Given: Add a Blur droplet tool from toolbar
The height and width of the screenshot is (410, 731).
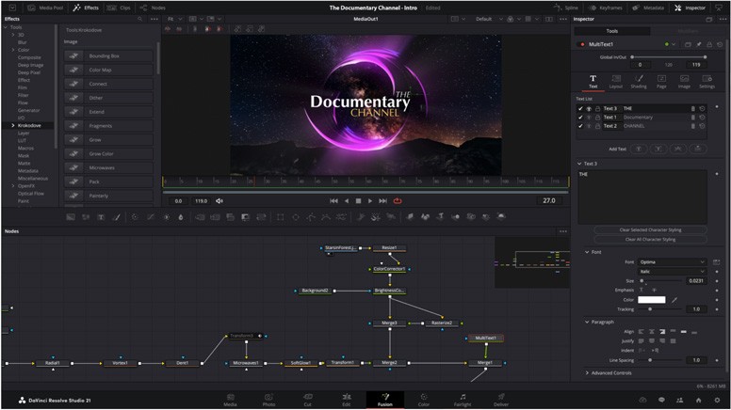Looking at the screenshot, I should coord(181,217).
